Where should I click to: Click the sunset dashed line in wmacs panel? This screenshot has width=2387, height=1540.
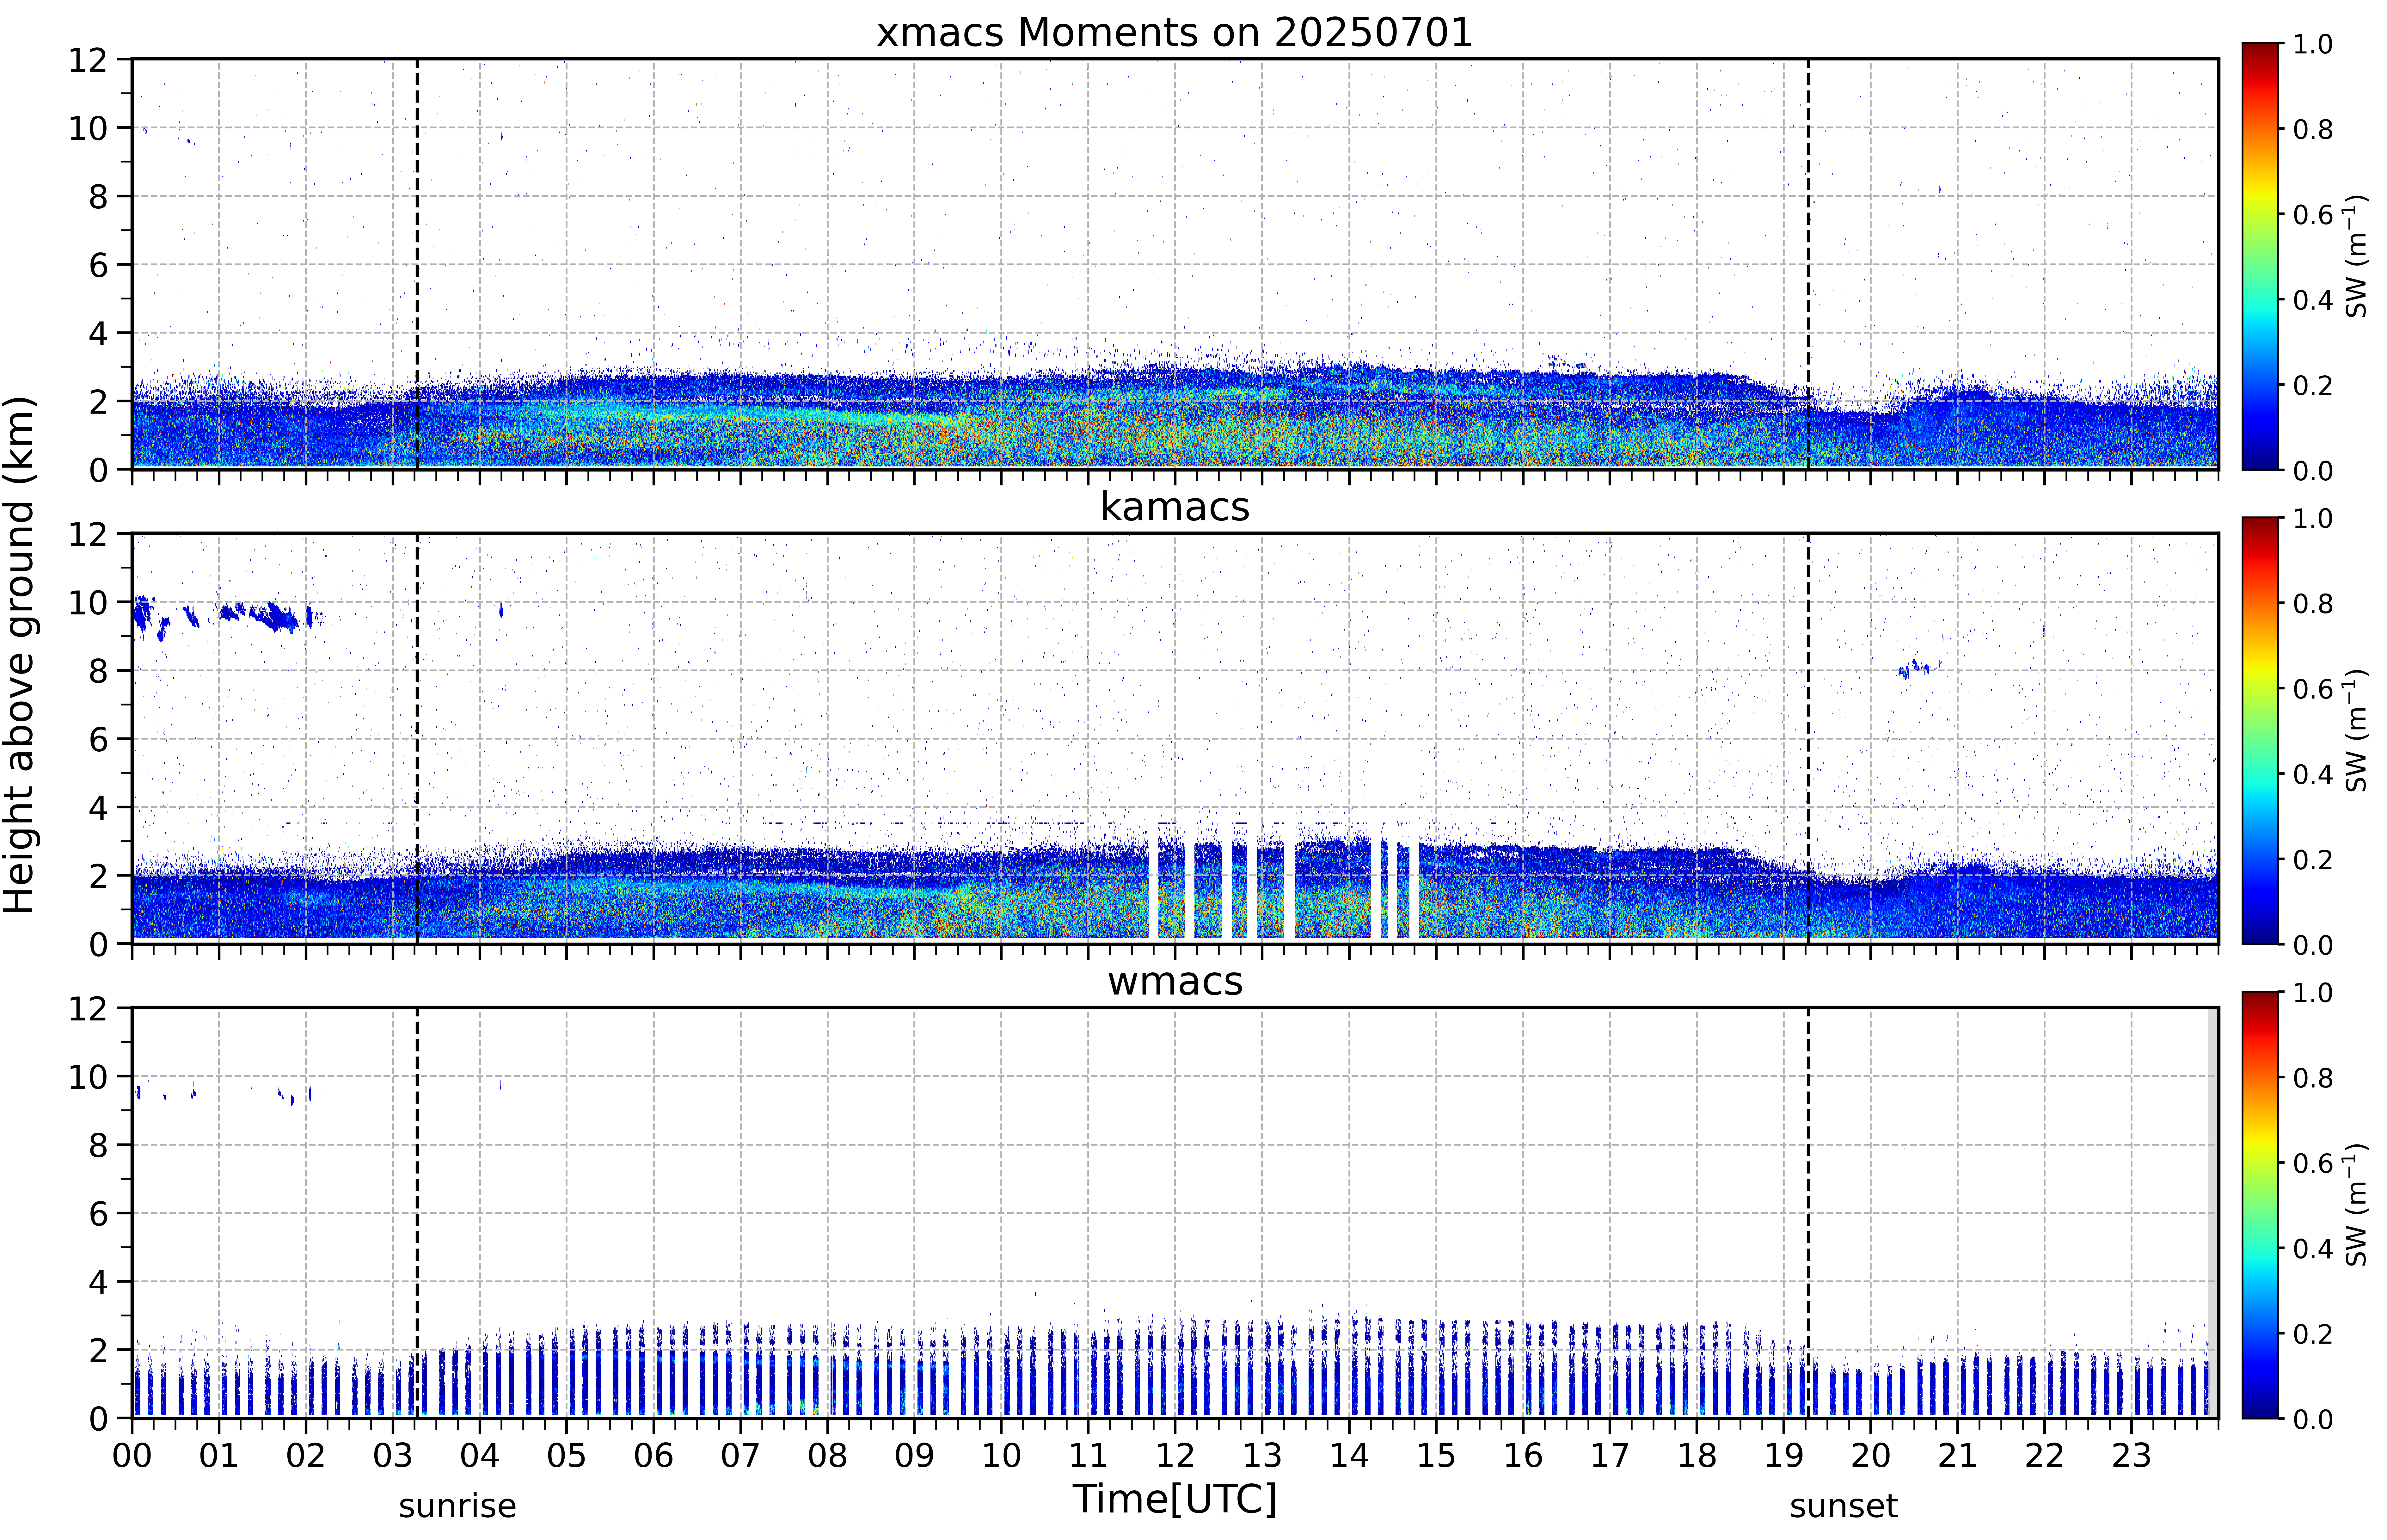coord(1808,1213)
